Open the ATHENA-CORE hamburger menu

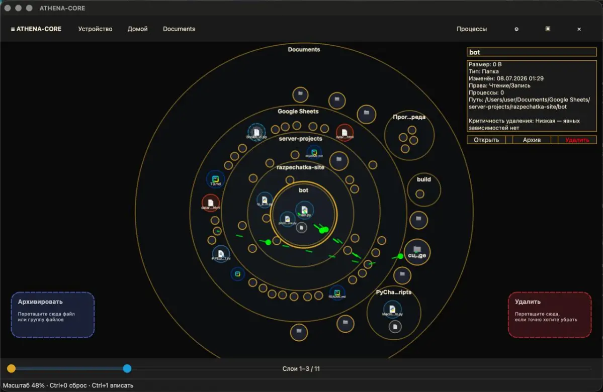coord(36,29)
